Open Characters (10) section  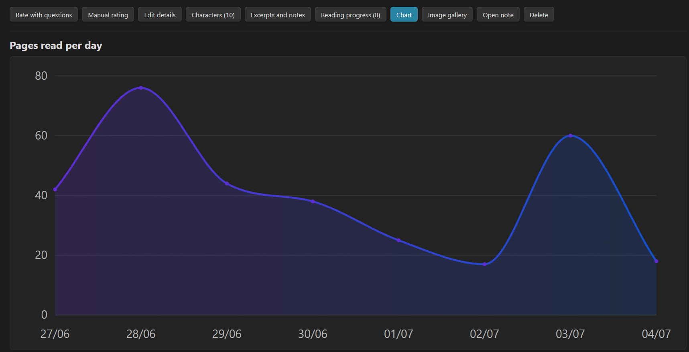pos(213,15)
